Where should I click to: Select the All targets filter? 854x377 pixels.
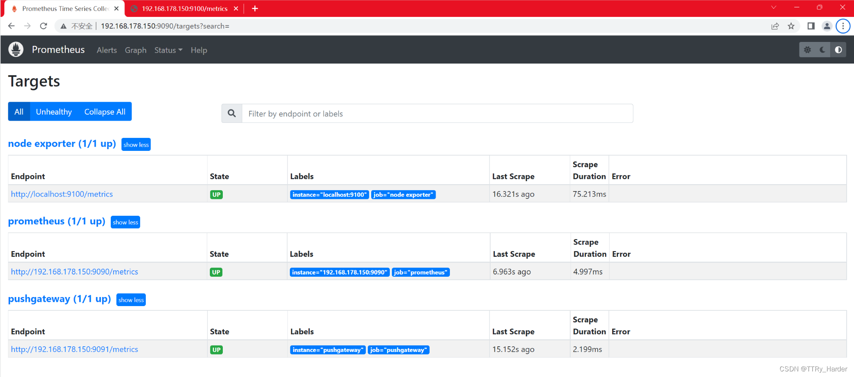[19, 112]
